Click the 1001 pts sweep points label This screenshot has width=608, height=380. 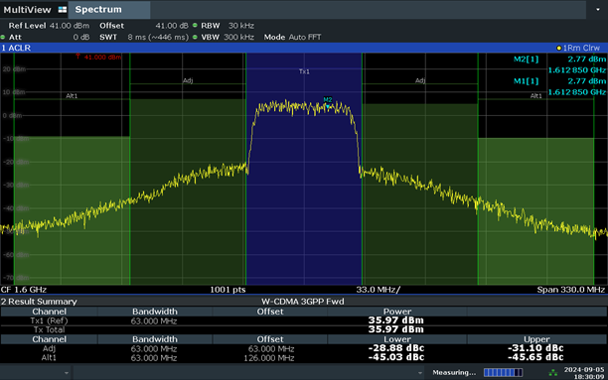[228, 290]
